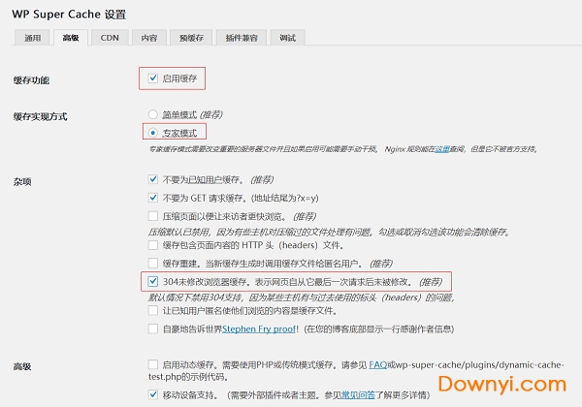The image size is (582, 407).
Task: Enable 压缩页面以便让来访者更快浏览 checkbox
Action: click(x=153, y=216)
